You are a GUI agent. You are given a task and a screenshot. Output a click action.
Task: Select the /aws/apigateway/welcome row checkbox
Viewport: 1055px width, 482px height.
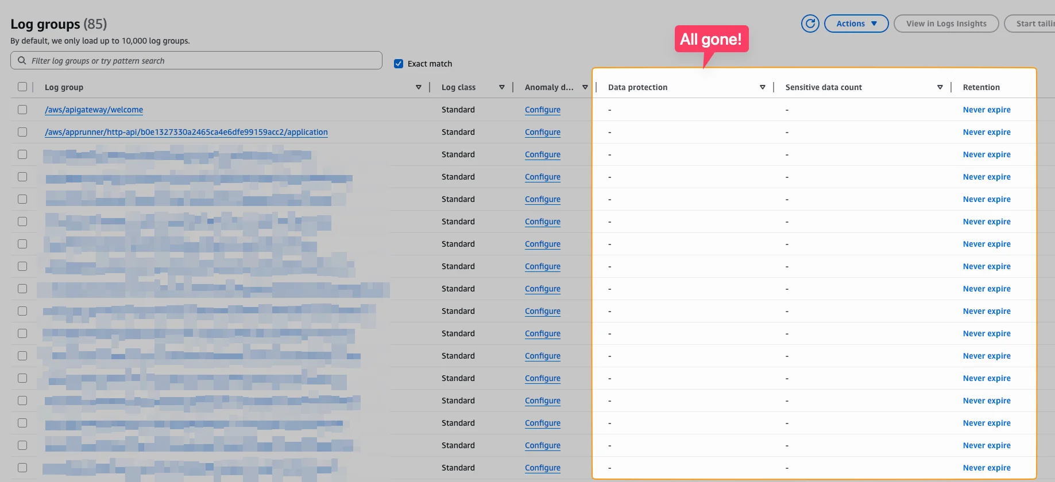pyautogui.click(x=22, y=110)
